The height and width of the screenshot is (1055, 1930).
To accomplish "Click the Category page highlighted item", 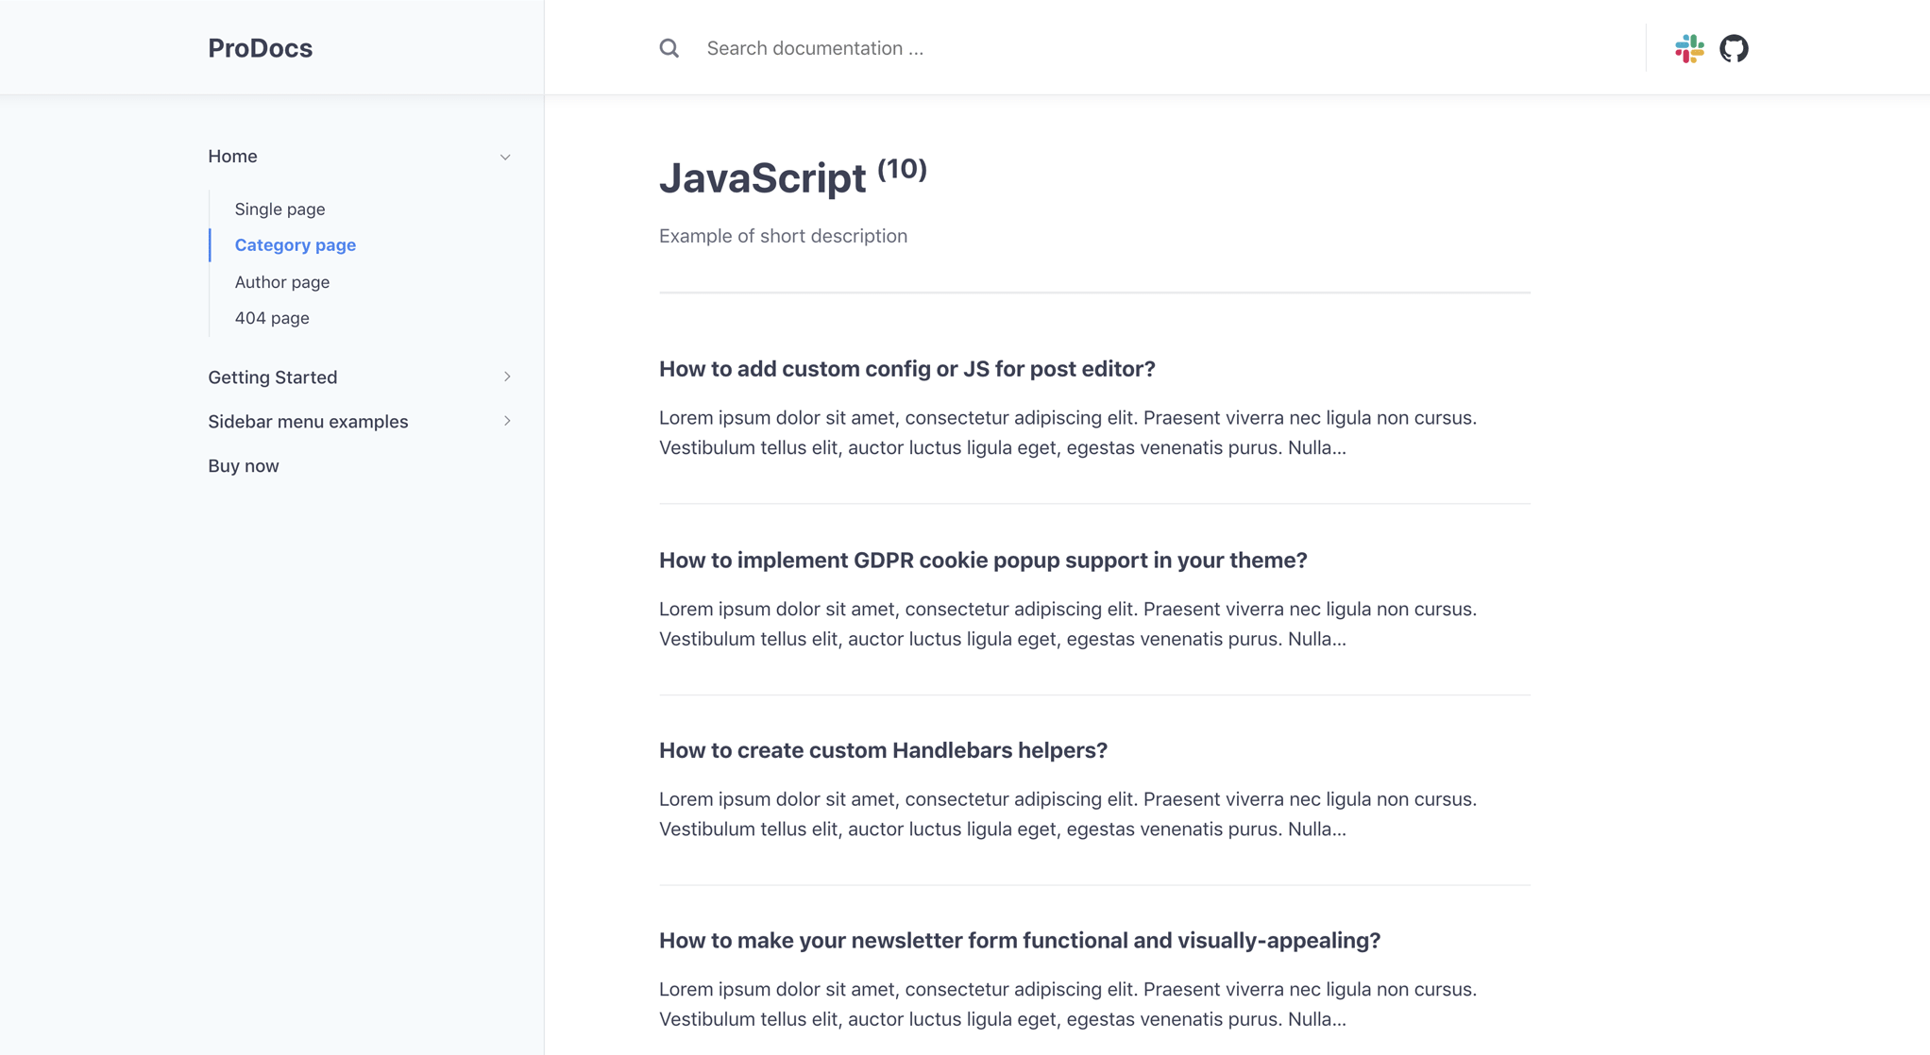I will pyautogui.click(x=295, y=244).
